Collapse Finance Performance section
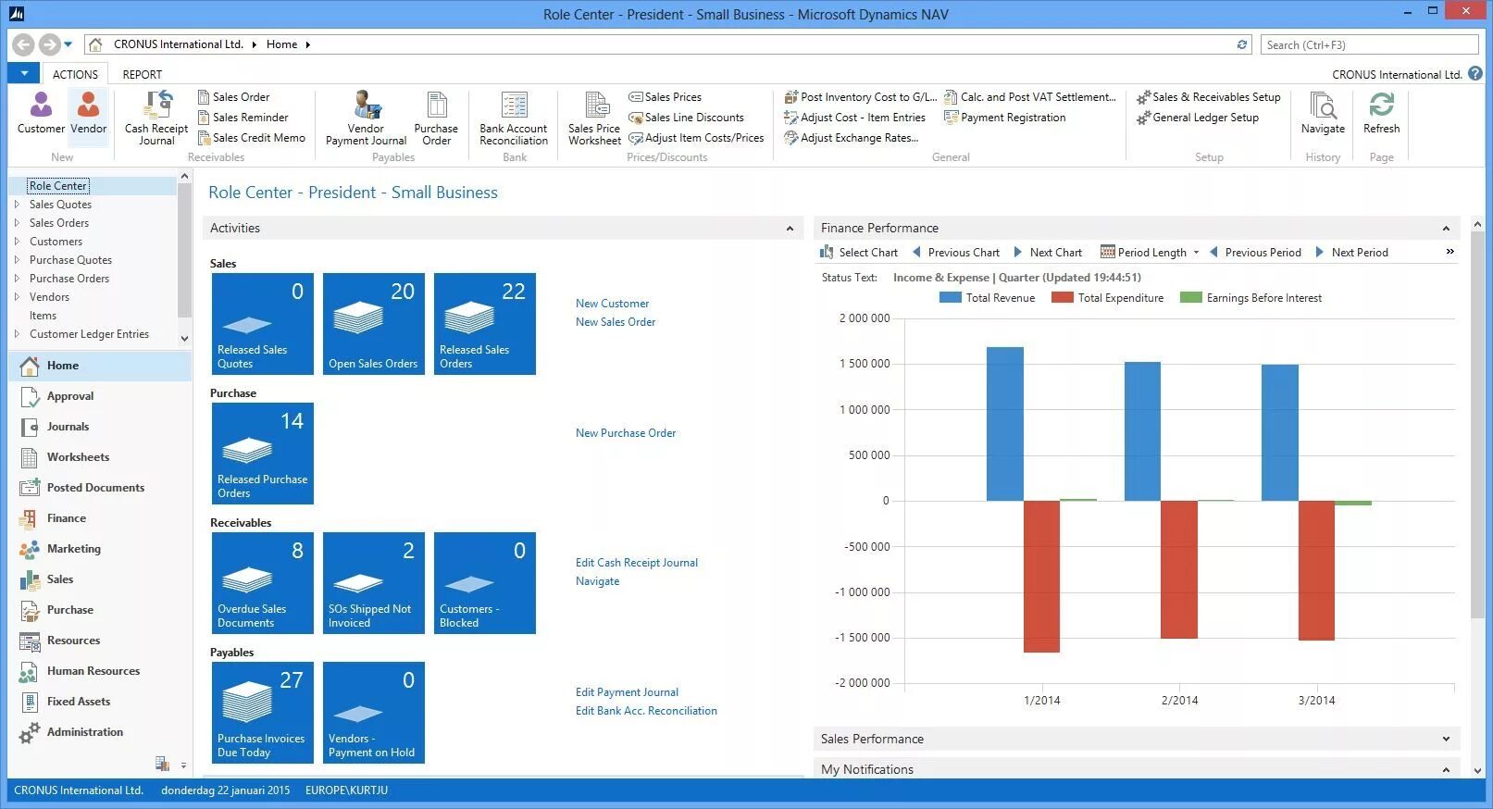This screenshot has width=1493, height=809. pyautogui.click(x=1446, y=228)
